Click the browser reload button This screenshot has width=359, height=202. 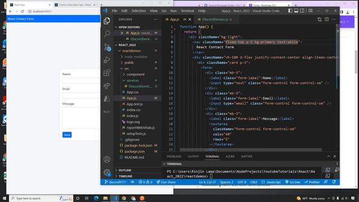tap(22, 11)
